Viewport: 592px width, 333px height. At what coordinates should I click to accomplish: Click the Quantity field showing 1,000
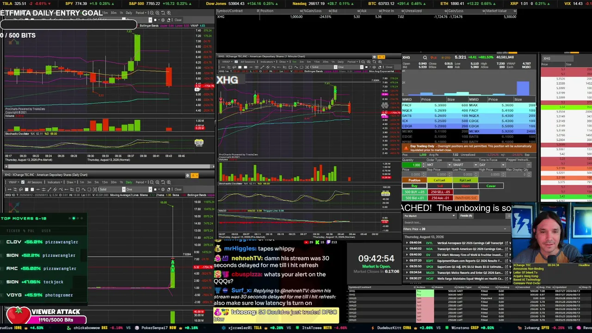pyautogui.click(x=412, y=165)
